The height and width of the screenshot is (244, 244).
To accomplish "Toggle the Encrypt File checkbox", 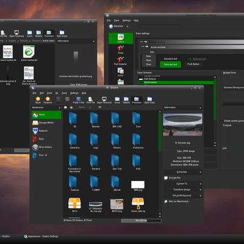I will [166, 178].
